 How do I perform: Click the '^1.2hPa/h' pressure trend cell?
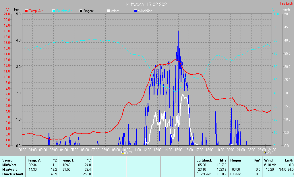click(204, 174)
